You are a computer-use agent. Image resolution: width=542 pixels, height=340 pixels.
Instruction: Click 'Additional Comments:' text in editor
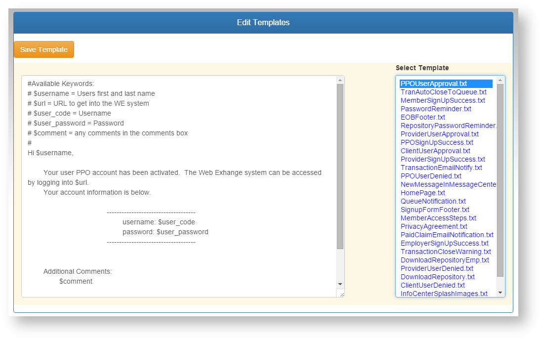tap(78, 271)
